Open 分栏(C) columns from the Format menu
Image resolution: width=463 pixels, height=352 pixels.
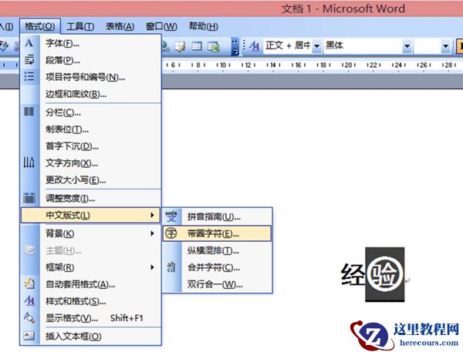tap(90, 112)
